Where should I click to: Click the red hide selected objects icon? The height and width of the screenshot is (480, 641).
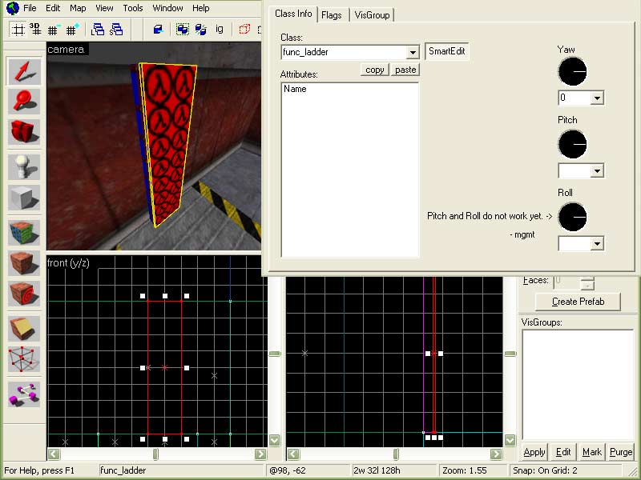pos(244,30)
